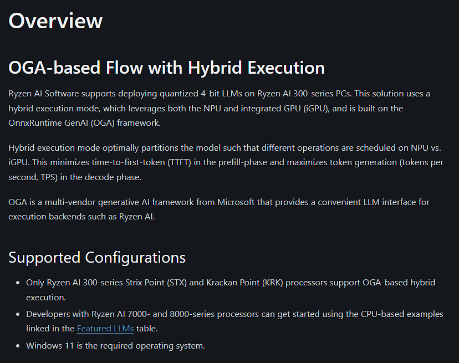Click the paragraph starting "OGA is a multi-vendor"
This screenshot has height=363, width=459.
(219, 209)
